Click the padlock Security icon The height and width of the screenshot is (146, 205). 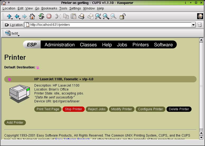coord(123,17)
